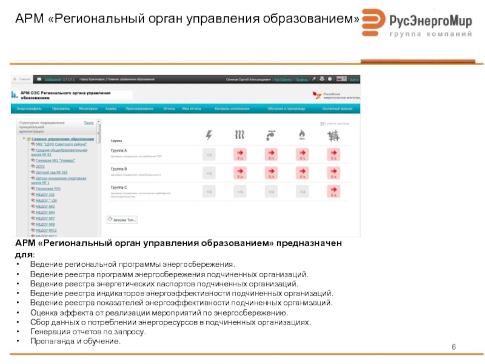Click the home icon beside Главная
Screen dimensions: 485x364
pos(15,79)
